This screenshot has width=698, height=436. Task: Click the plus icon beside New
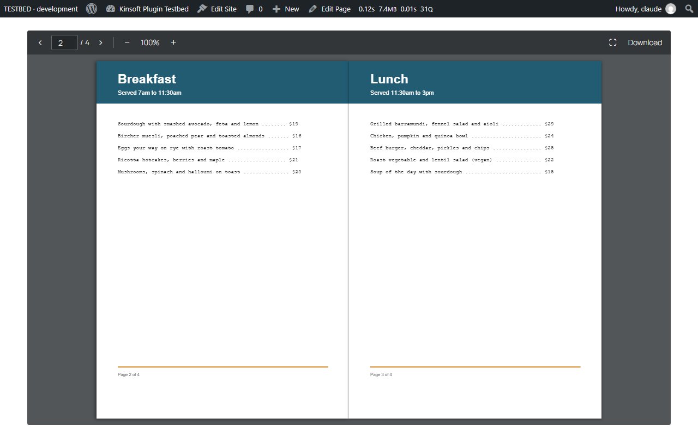click(276, 9)
